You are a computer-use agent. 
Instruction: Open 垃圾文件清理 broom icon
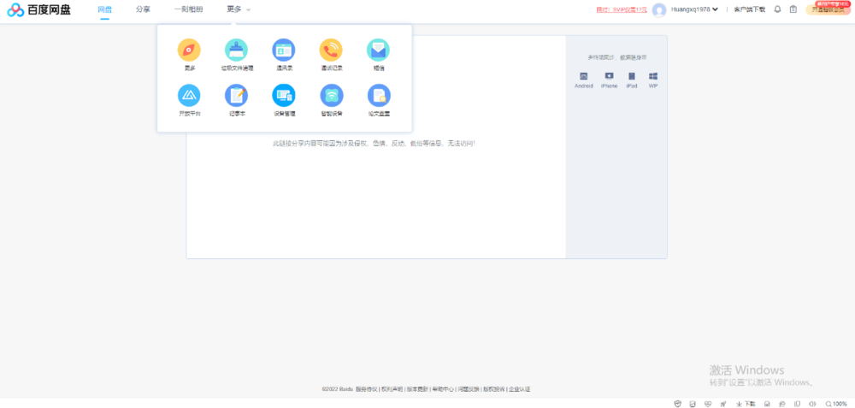236,50
